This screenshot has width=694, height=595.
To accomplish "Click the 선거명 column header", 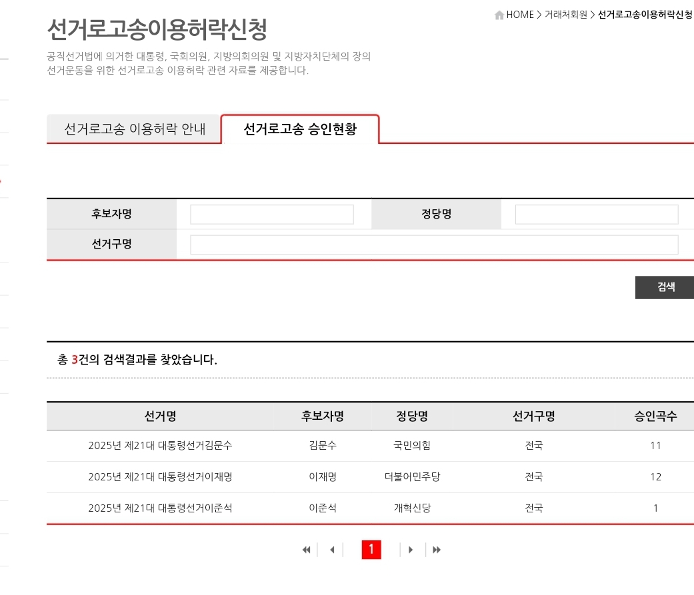I will [160, 416].
